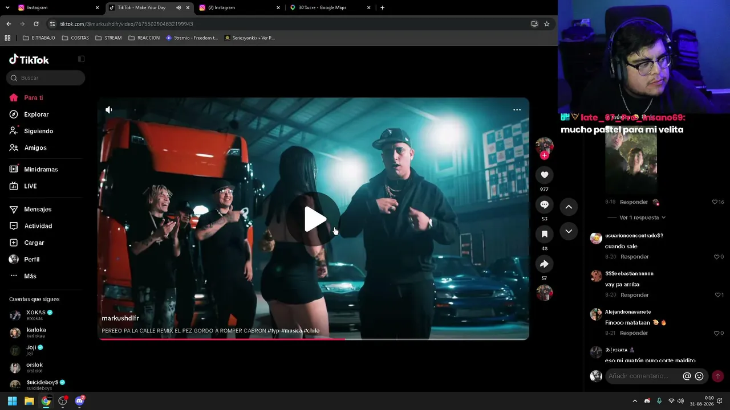Click the #chile hashtag
730x410 pixels.
pyautogui.click(x=311, y=331)
